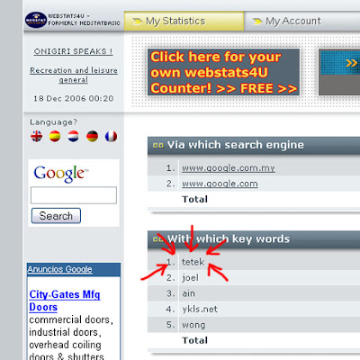Click the Webstats4U logo icon

click(36, 20)
